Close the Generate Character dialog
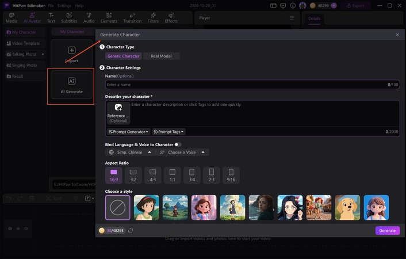 coord(397,35)
